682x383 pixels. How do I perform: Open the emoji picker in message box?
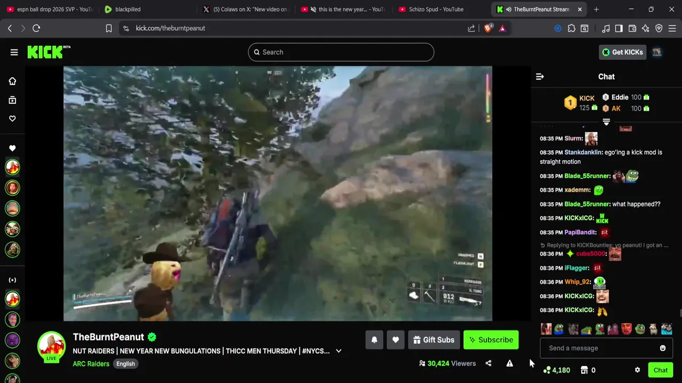click(x=663, y=348)
